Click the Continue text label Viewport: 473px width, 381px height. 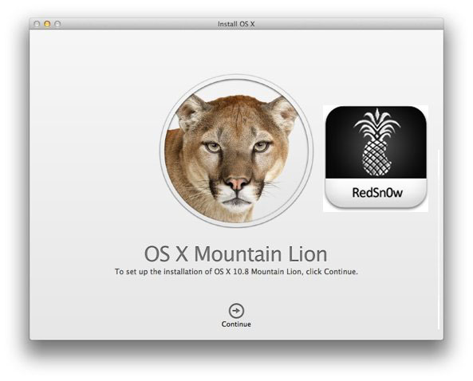(x=236, y=324)
